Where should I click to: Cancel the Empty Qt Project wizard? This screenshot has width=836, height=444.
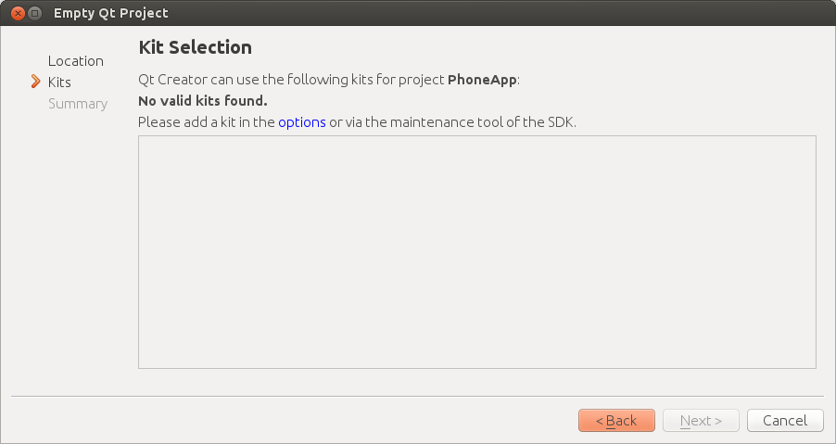[x=785, y=421]
